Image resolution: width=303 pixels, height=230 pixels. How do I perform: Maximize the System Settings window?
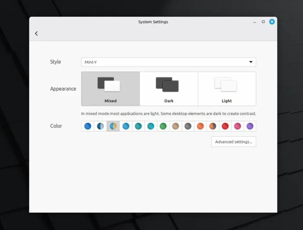(263, 22)
